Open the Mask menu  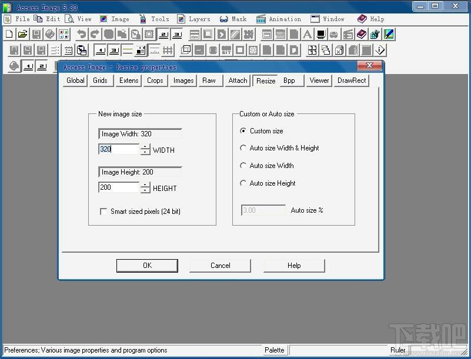(239, 19)
